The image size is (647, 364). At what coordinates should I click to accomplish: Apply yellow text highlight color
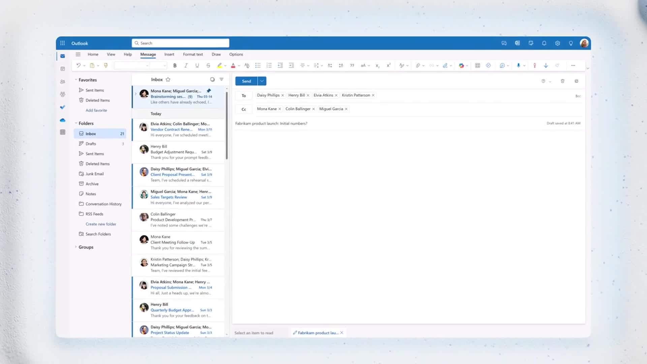point(219,66)
